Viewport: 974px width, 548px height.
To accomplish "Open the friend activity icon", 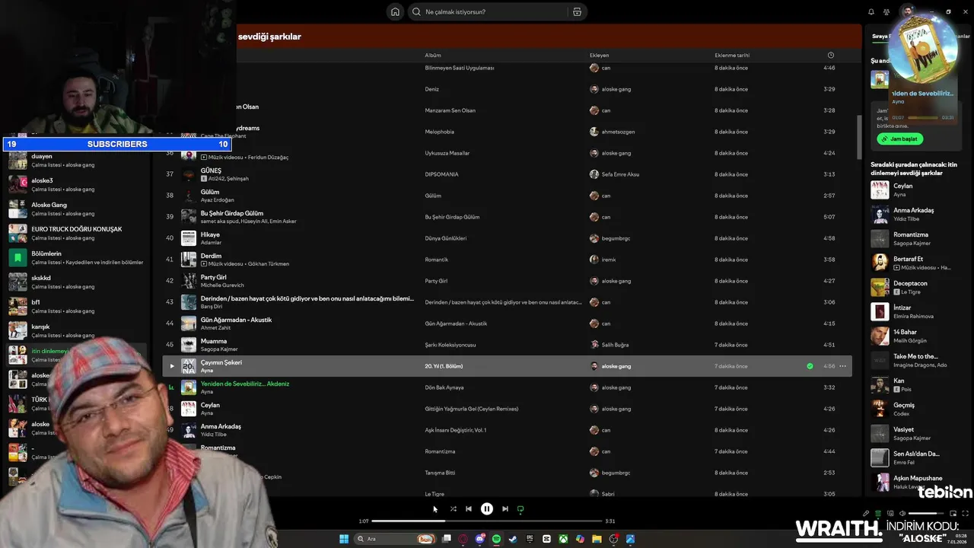I will point(886,11).
